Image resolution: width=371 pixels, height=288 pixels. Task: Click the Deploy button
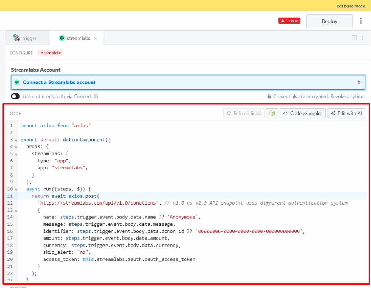329,21
